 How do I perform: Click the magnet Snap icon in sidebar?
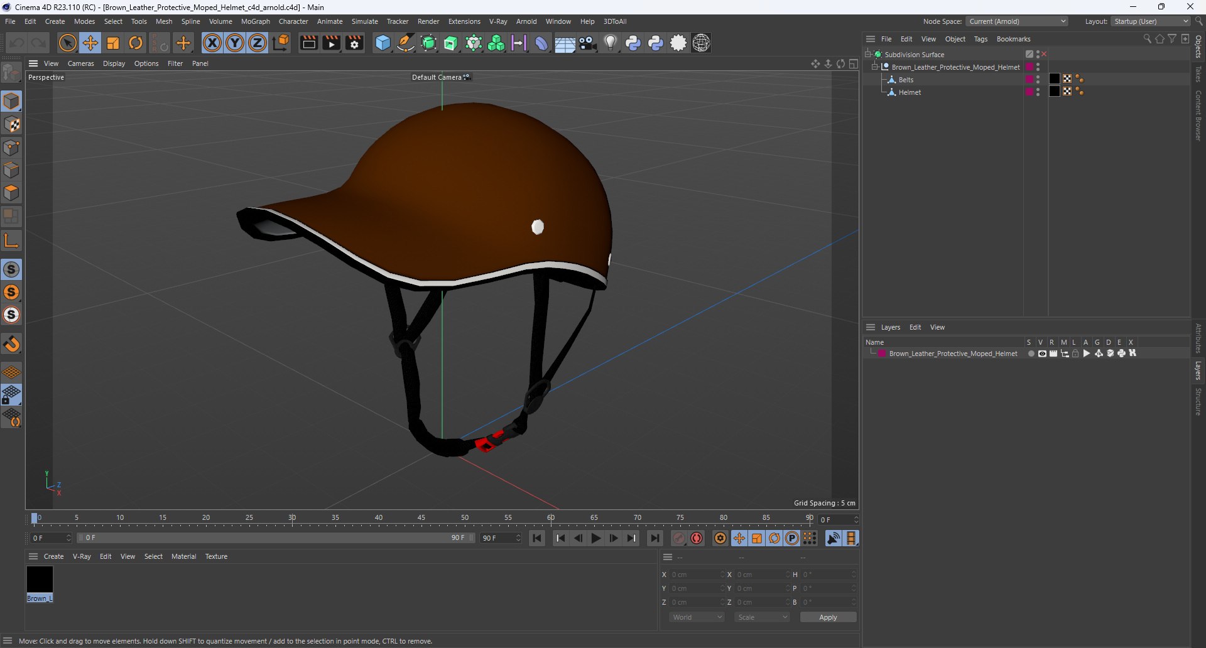tap(11, 344)
